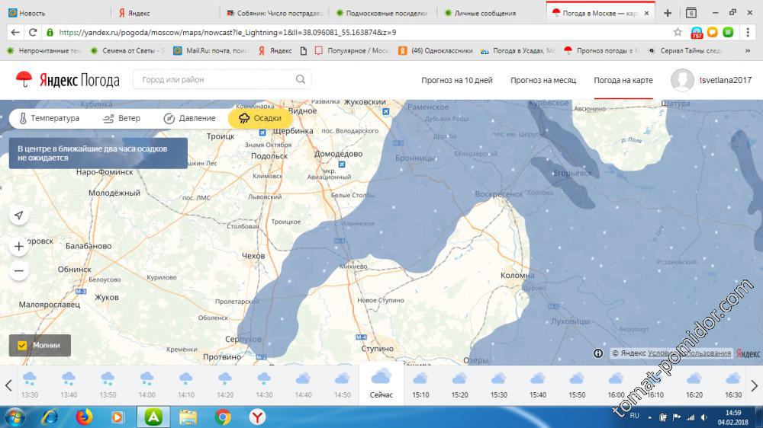Open Сериал Тайны след bookmark
Screen dimensions: 763x428
[x=685, y=50]
